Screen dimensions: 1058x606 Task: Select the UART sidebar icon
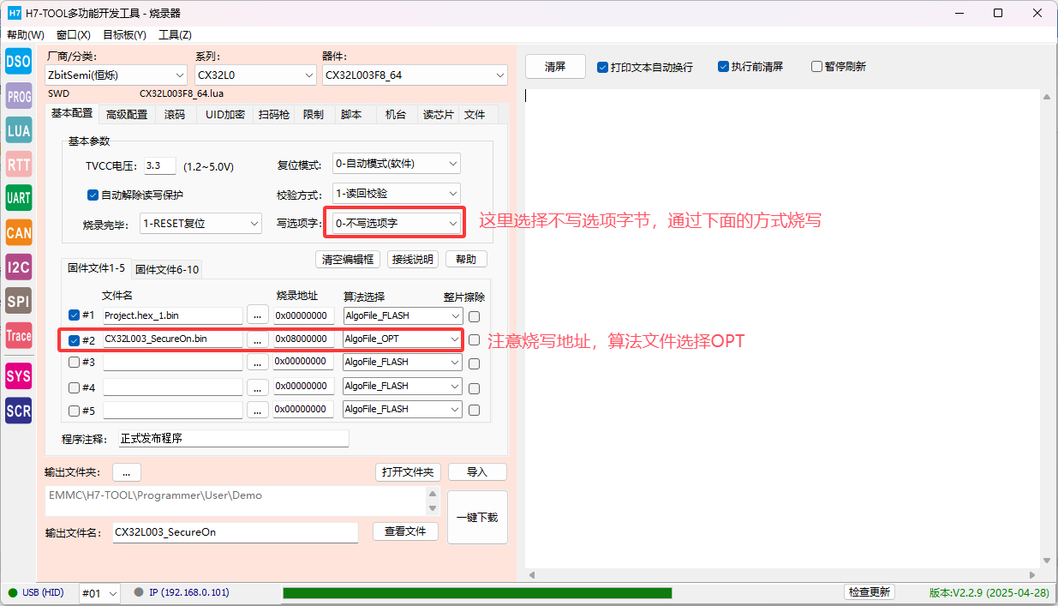[18, 198]
